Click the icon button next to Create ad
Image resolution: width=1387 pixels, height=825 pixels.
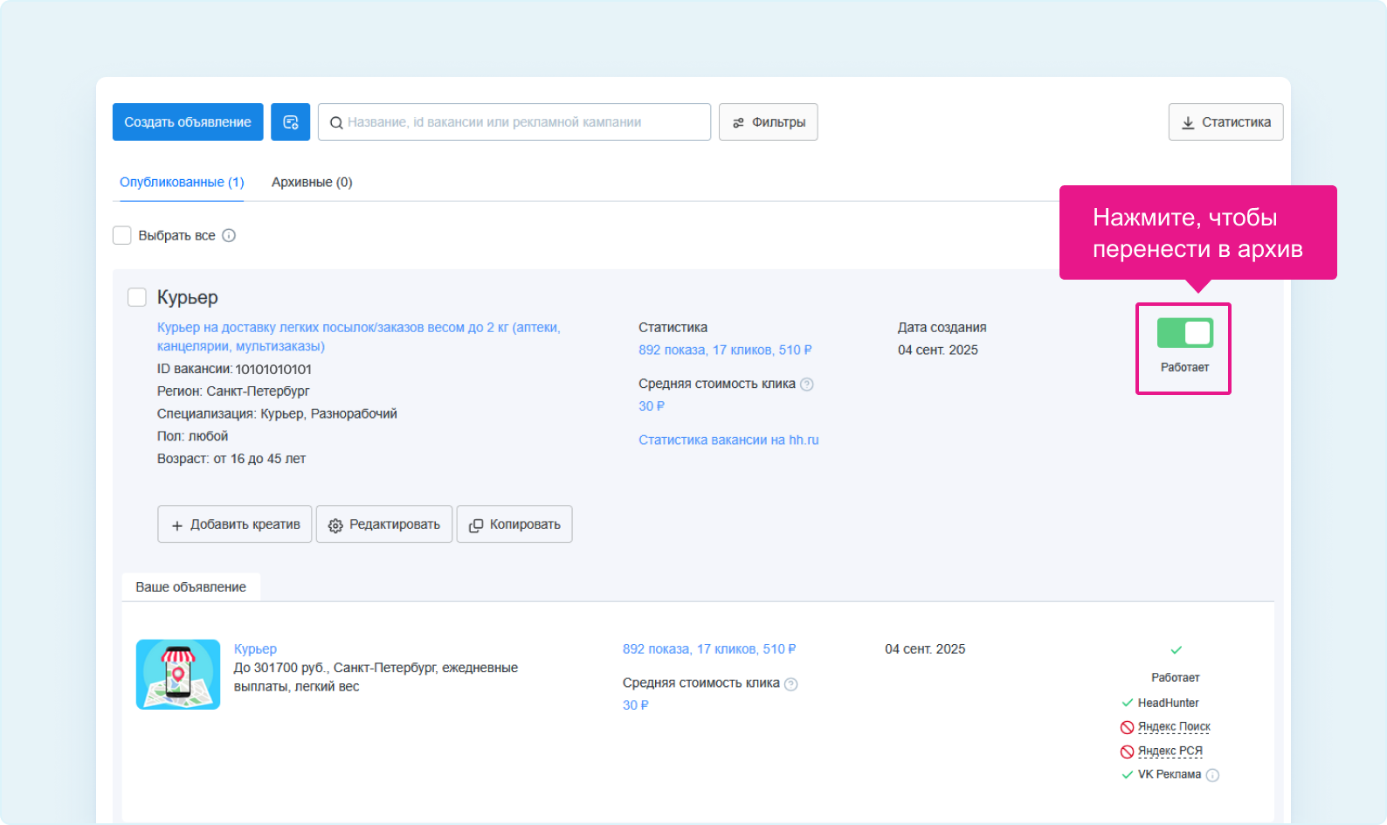tap(290, 122)
